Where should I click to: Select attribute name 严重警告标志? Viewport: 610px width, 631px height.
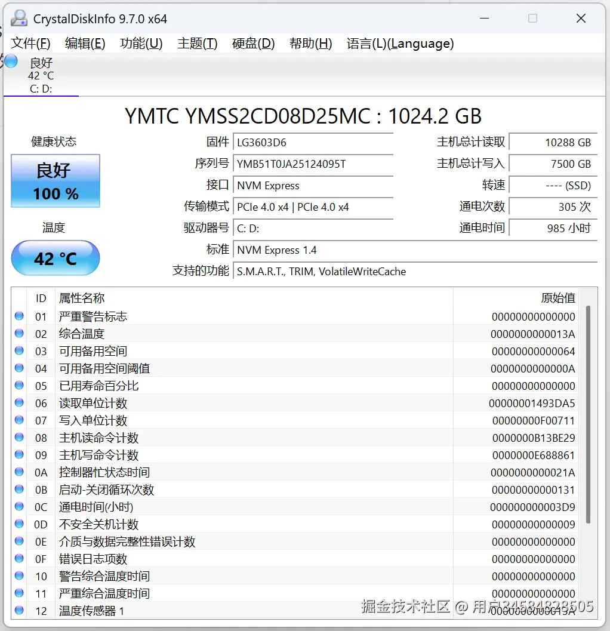[93, 317]
